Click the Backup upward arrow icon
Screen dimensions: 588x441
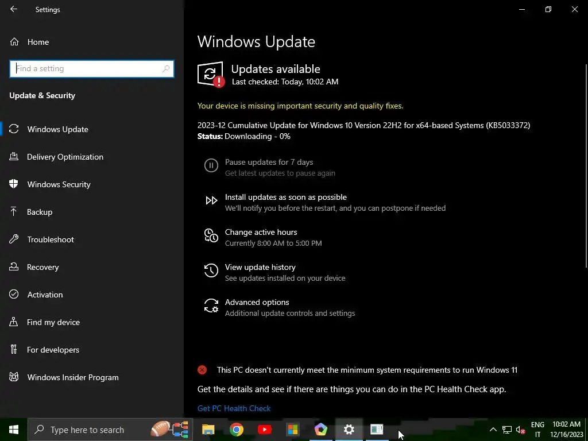tap(14, 211)
